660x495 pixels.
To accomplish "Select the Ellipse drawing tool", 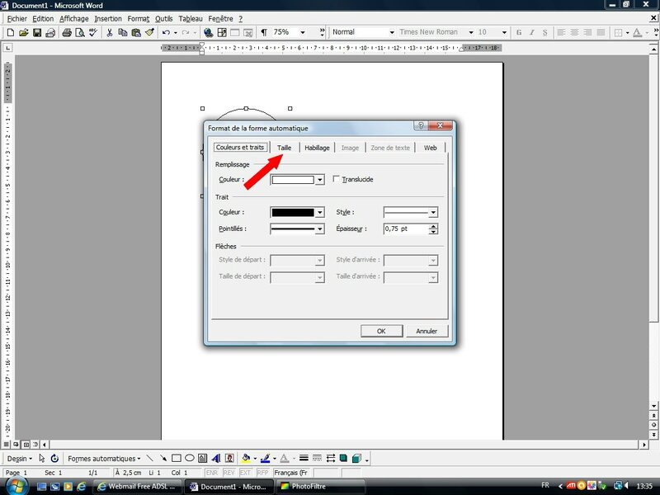I will [x=190, y=458].
